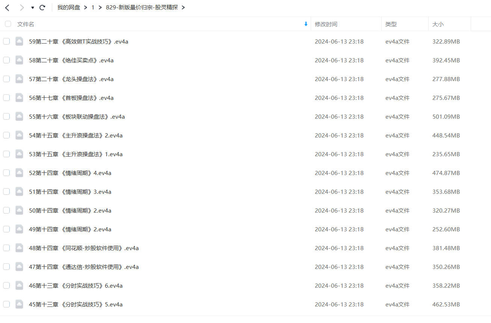Check box for 54第十五章 主升浪操盘法 2
This screenshot has width=491, height=323.
point(6,135)
